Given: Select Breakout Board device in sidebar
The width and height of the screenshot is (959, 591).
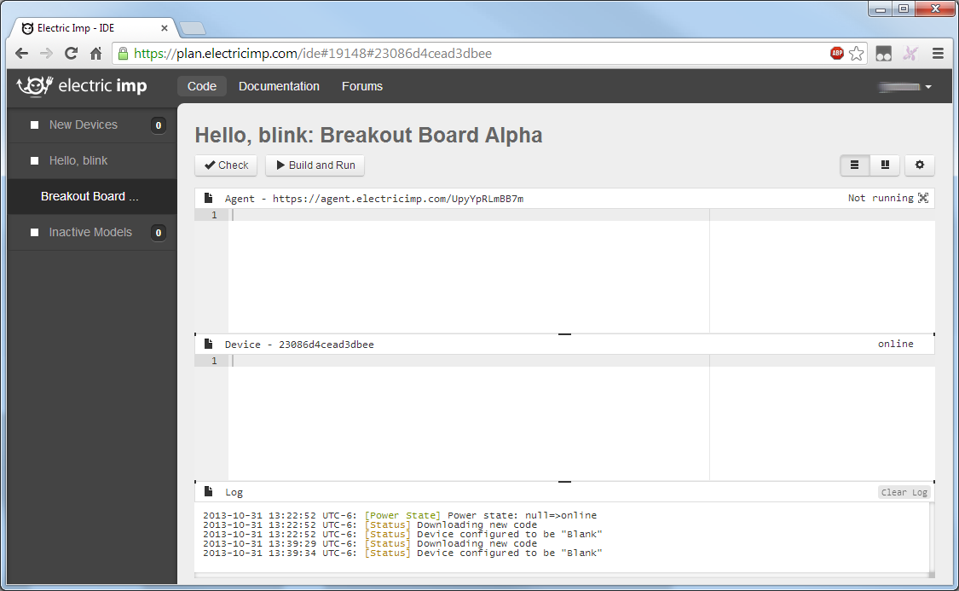Looking at the screenshot, I should (x=92, y=196).
